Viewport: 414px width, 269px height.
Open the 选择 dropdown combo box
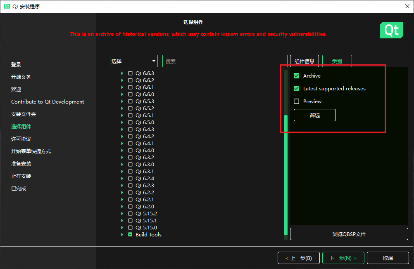point(133,61)
